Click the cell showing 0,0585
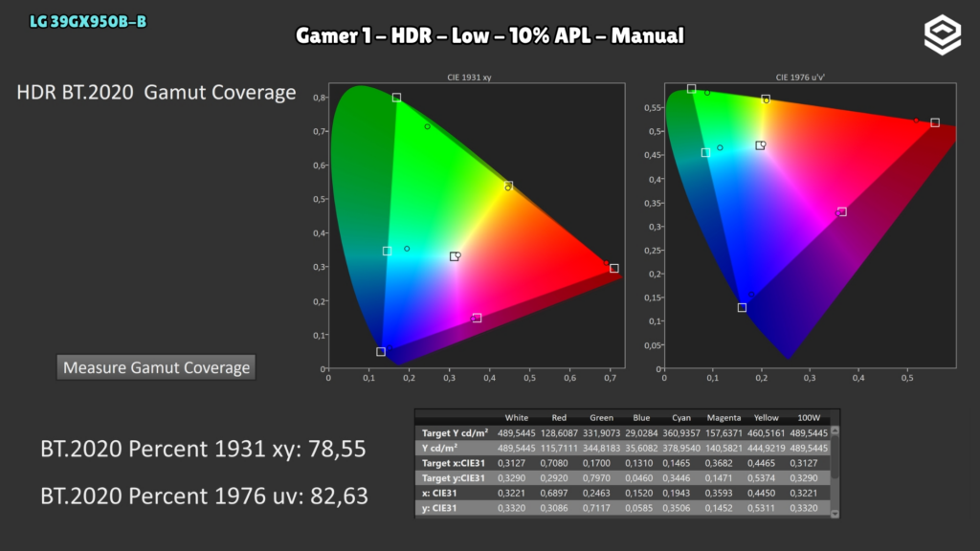980x551 pixels. coord(637,508)
